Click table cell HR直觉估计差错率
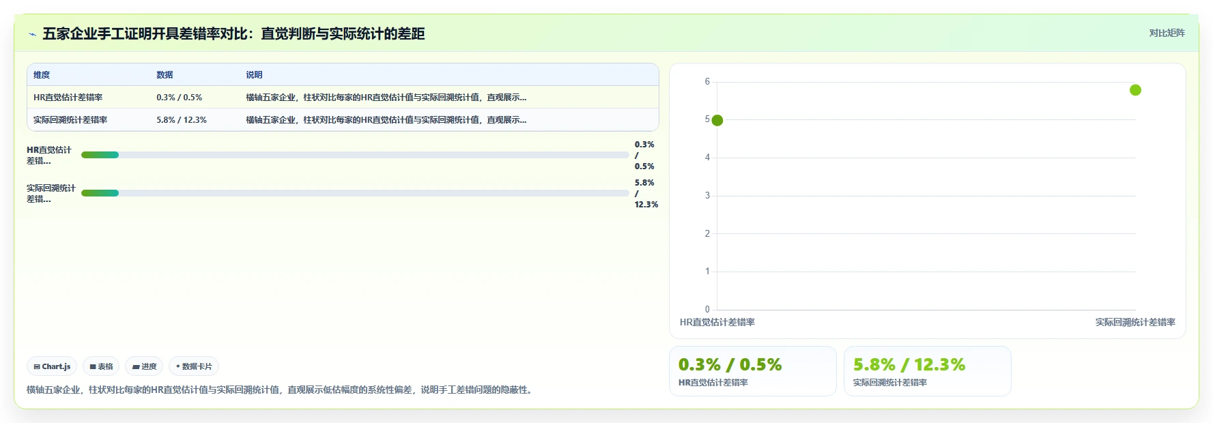Viewport: 1213px width, 423px height. 68,98
